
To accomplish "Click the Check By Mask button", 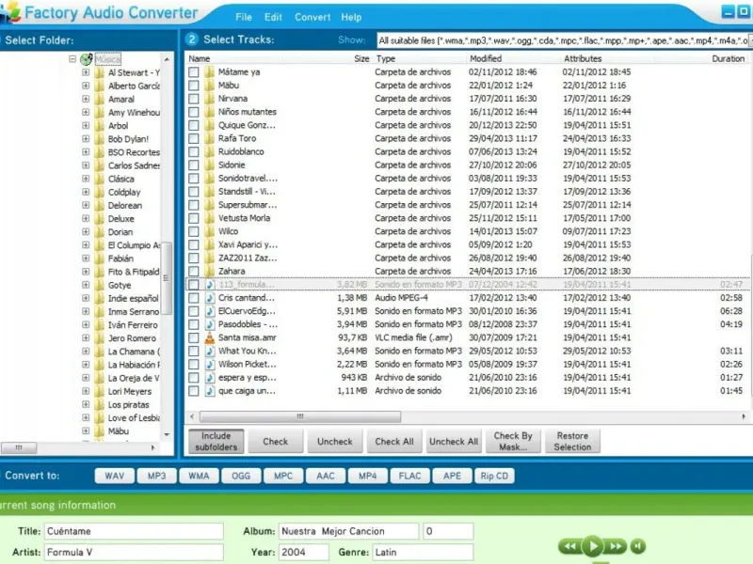I will 513,441.
